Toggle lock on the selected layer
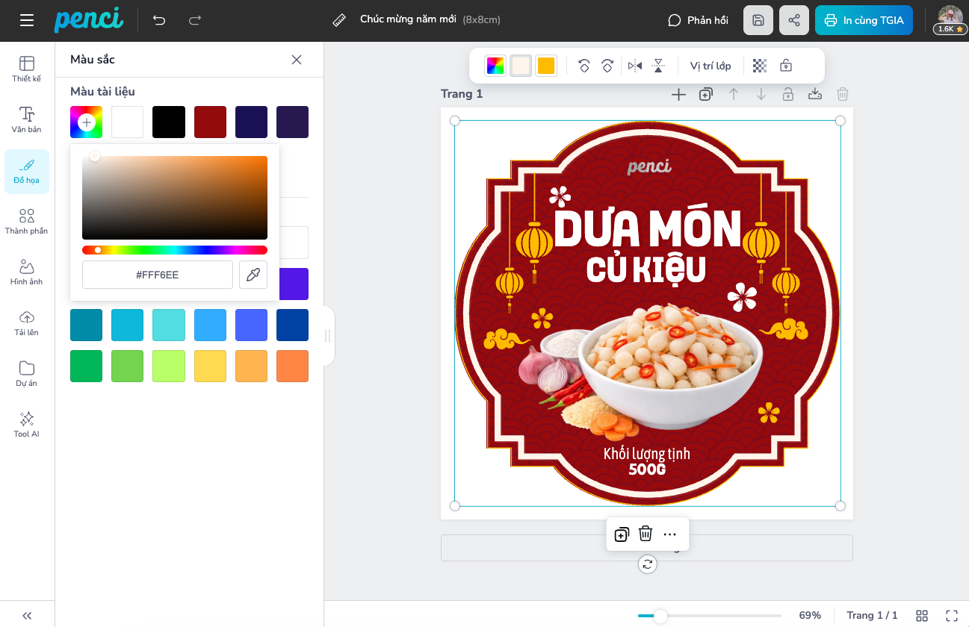 785,66
